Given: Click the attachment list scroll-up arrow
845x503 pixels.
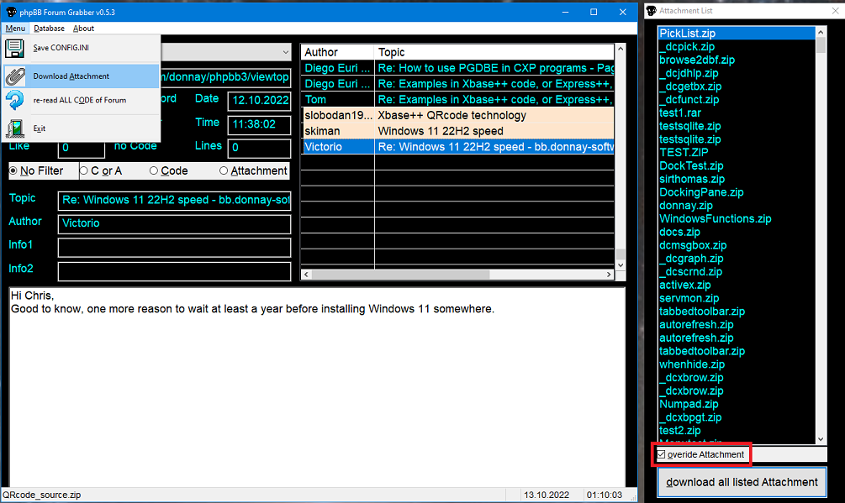Looking at the screenshot, I should tap(821, 31).
